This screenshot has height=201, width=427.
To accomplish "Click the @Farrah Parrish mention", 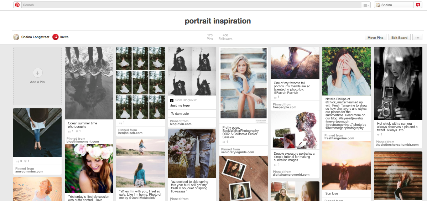I will pyautogui.click(x=286, y=93).
